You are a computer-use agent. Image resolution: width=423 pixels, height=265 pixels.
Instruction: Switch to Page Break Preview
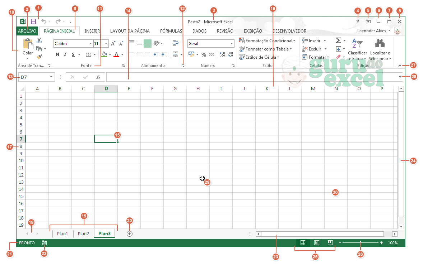[x=330, y=243]
